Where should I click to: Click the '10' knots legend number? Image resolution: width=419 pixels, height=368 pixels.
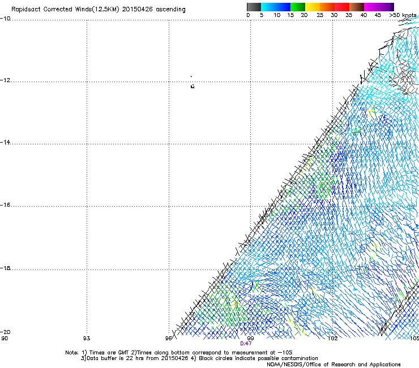pos(277,15)
